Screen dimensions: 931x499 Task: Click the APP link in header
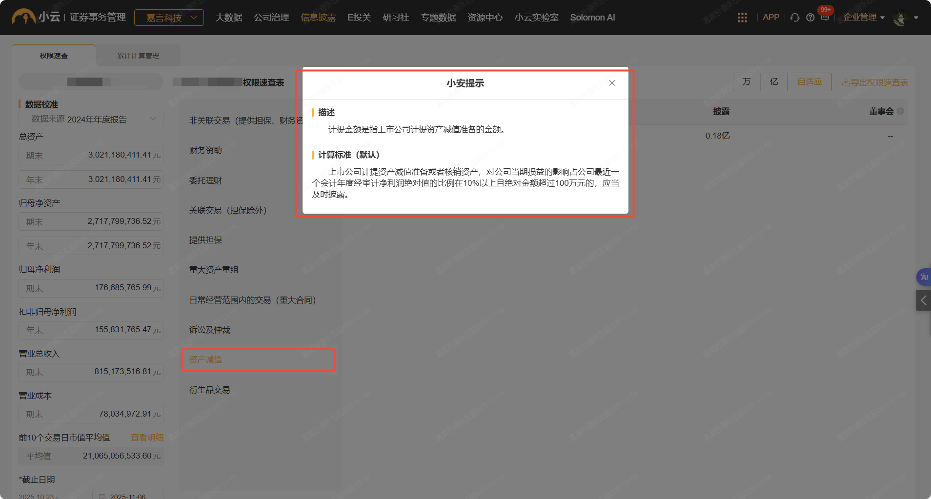click(x=771, y=17)
